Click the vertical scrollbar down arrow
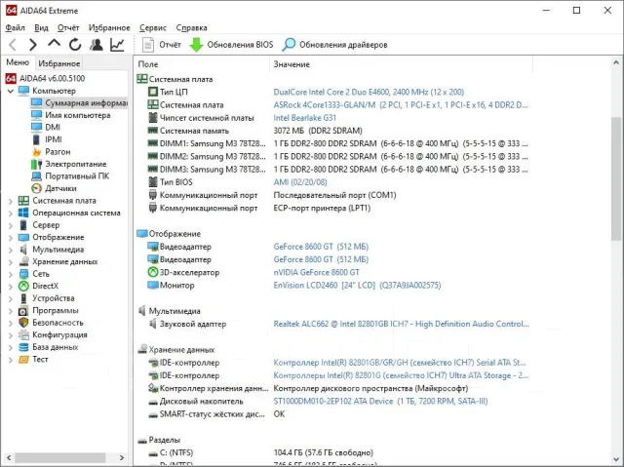Viewport: 624px width, 467px height. click(x=616, y=460)
